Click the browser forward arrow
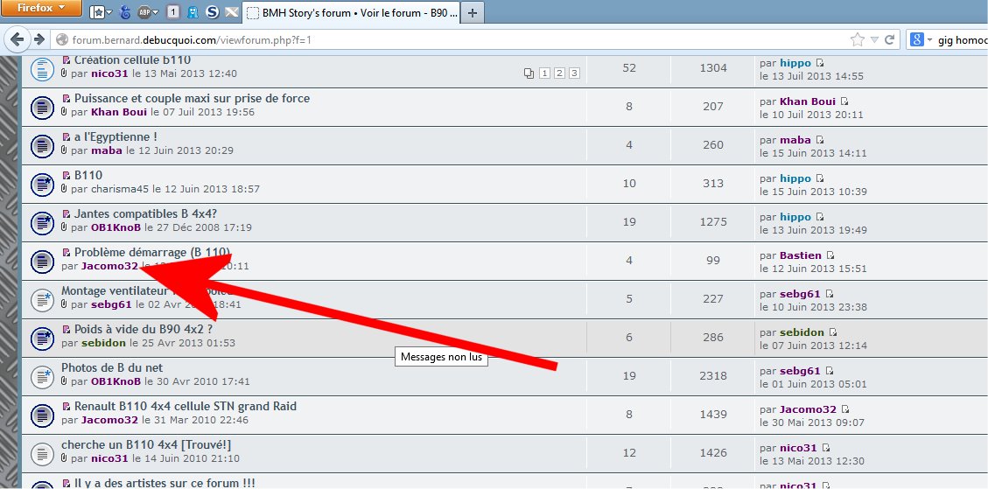Image resolution: width=988 pixels, height=489 pixels. click(x=39, y=40)
